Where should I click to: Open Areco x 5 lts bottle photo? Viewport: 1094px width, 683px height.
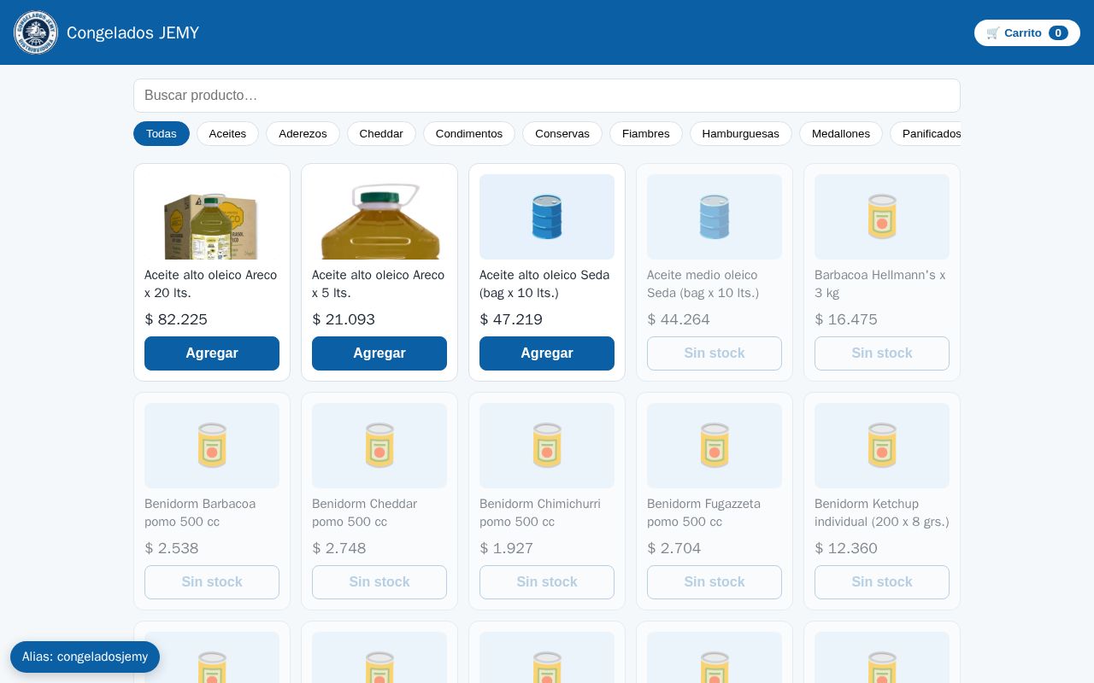point(379,217)
